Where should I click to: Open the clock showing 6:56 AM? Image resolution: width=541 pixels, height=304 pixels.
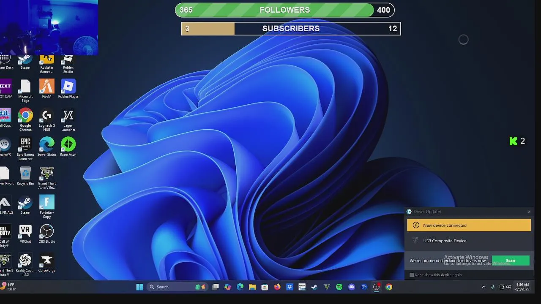coord(522,287)
